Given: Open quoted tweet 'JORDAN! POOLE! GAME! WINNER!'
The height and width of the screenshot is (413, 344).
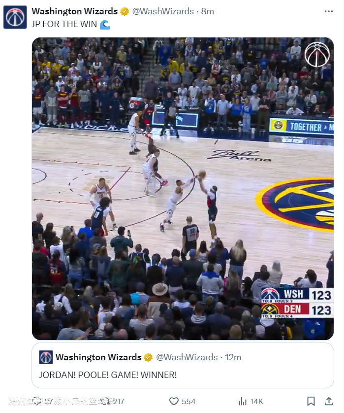Looking at the screenshot, I should coord(183,365).
